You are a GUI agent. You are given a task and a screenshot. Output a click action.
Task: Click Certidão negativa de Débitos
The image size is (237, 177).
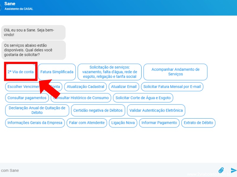point(98,110)
